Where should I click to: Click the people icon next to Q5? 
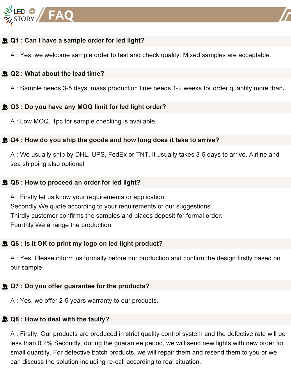pos(5,183)
